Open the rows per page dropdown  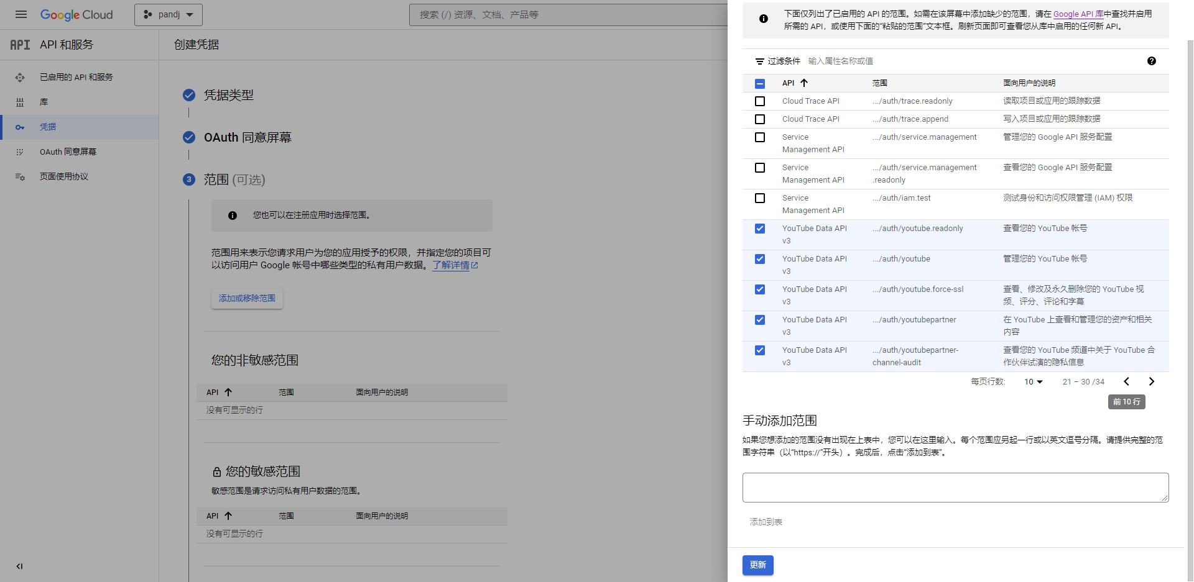[x=1033, y=381]
